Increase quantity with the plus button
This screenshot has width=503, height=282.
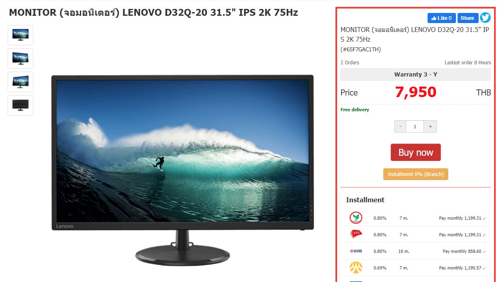click(x=430, y=127)
